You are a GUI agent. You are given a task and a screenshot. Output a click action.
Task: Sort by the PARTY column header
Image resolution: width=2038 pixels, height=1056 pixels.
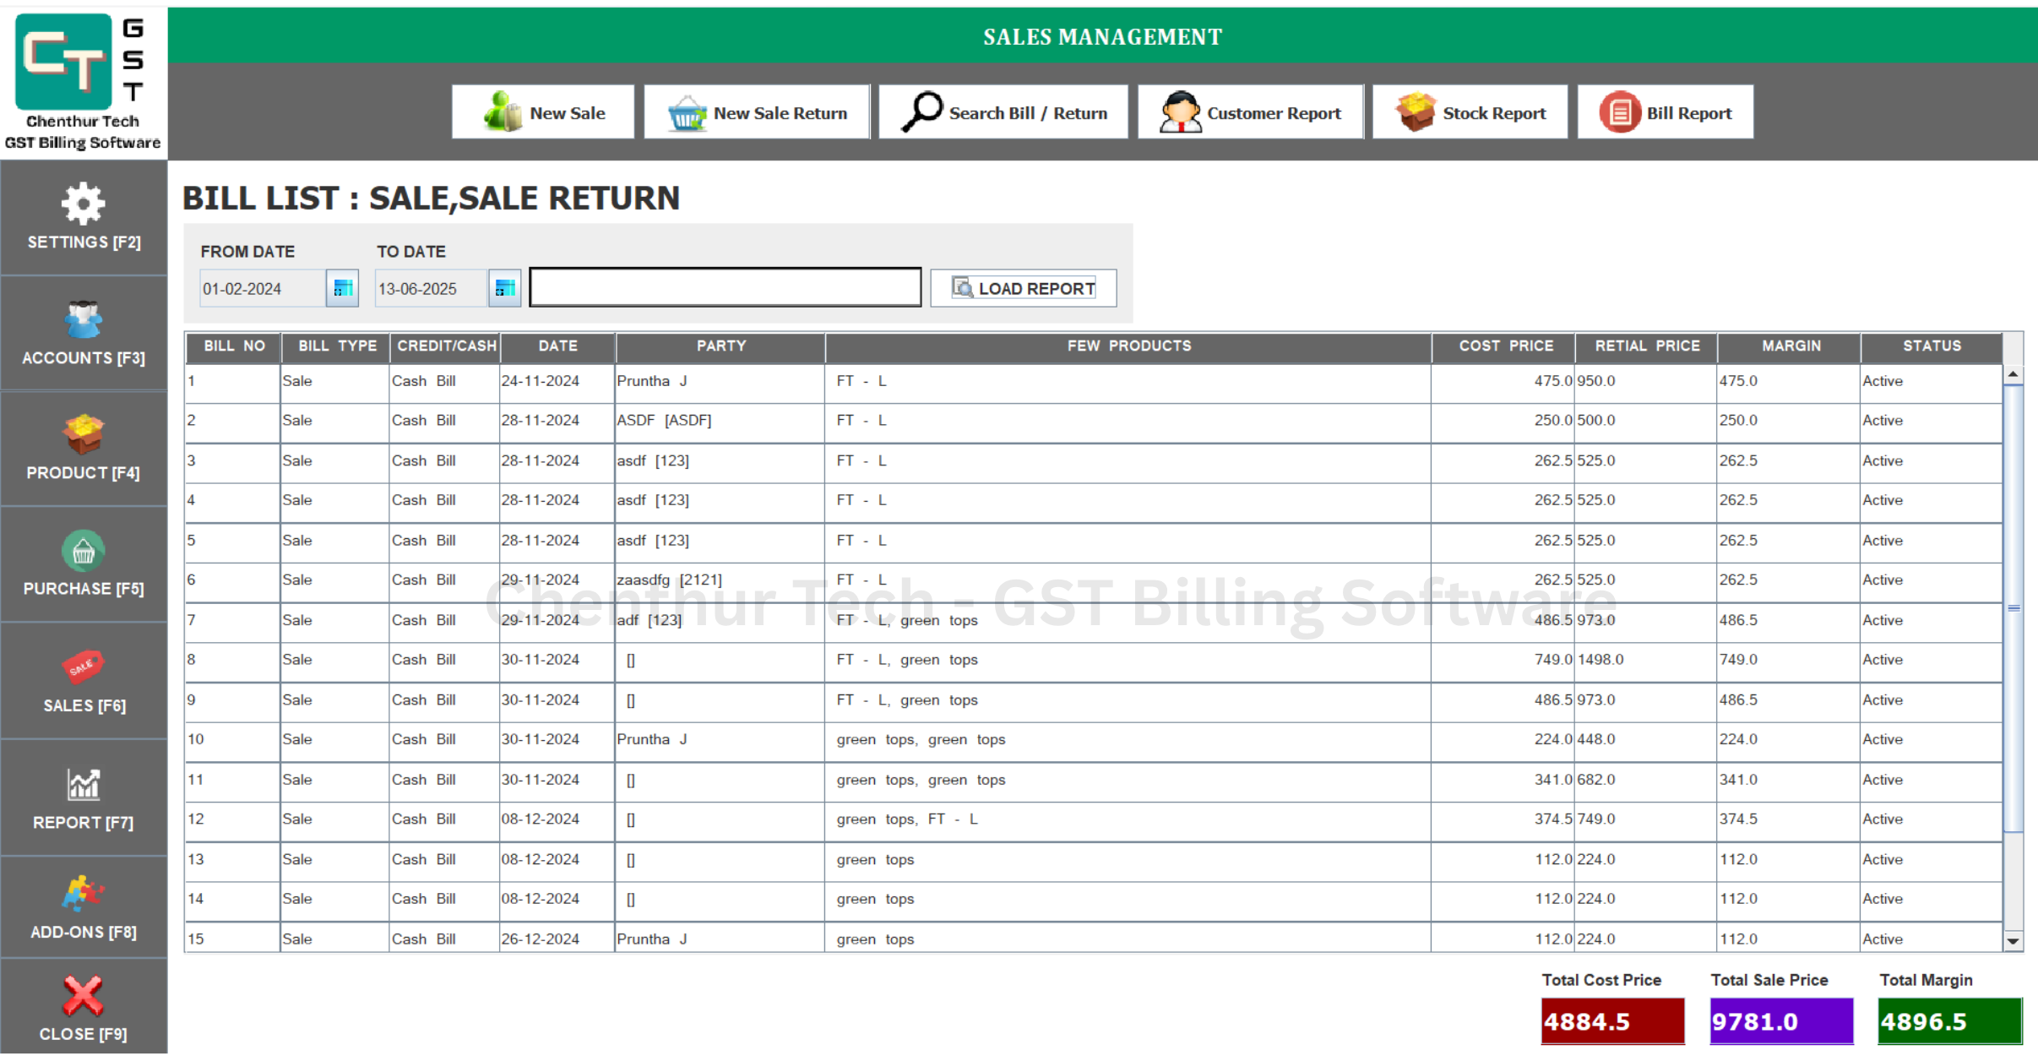(720, 346)
